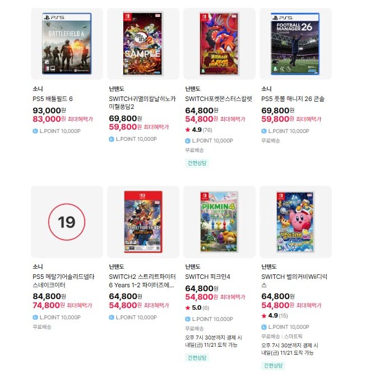
Task: Click the Pokemon Scarlet game cover image
Action: [x=219, y=44]
